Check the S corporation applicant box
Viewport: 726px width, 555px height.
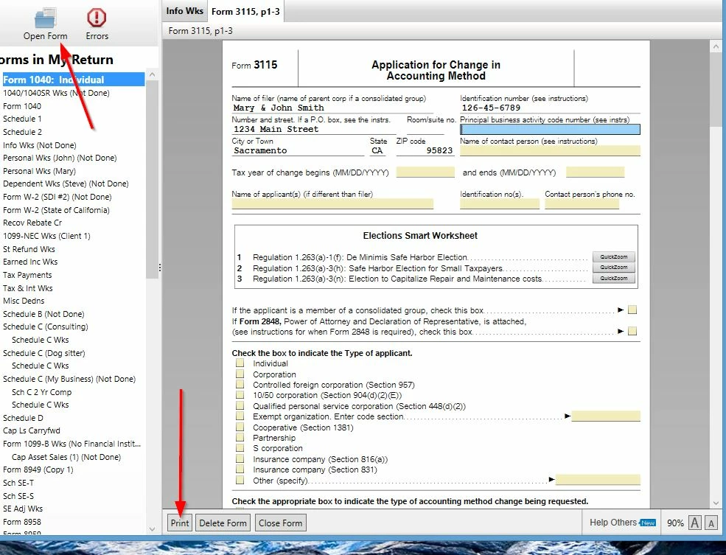coord(240,447)
